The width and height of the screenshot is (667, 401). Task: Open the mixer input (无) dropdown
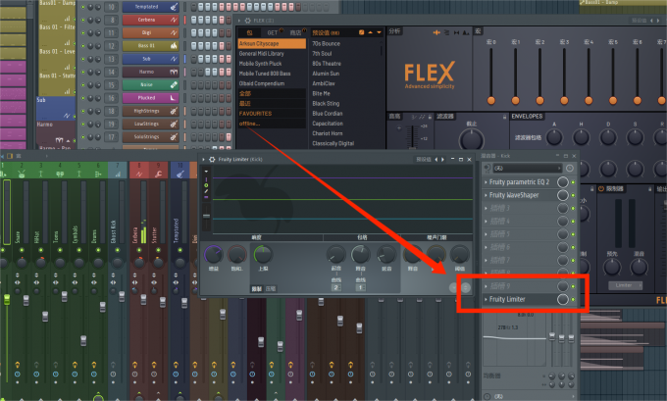pyautogui.click(x=528, y=169)
